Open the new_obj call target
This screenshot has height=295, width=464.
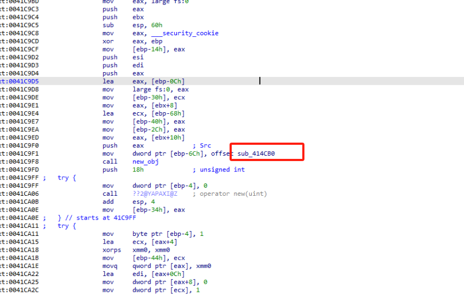(x=145, y=162)
